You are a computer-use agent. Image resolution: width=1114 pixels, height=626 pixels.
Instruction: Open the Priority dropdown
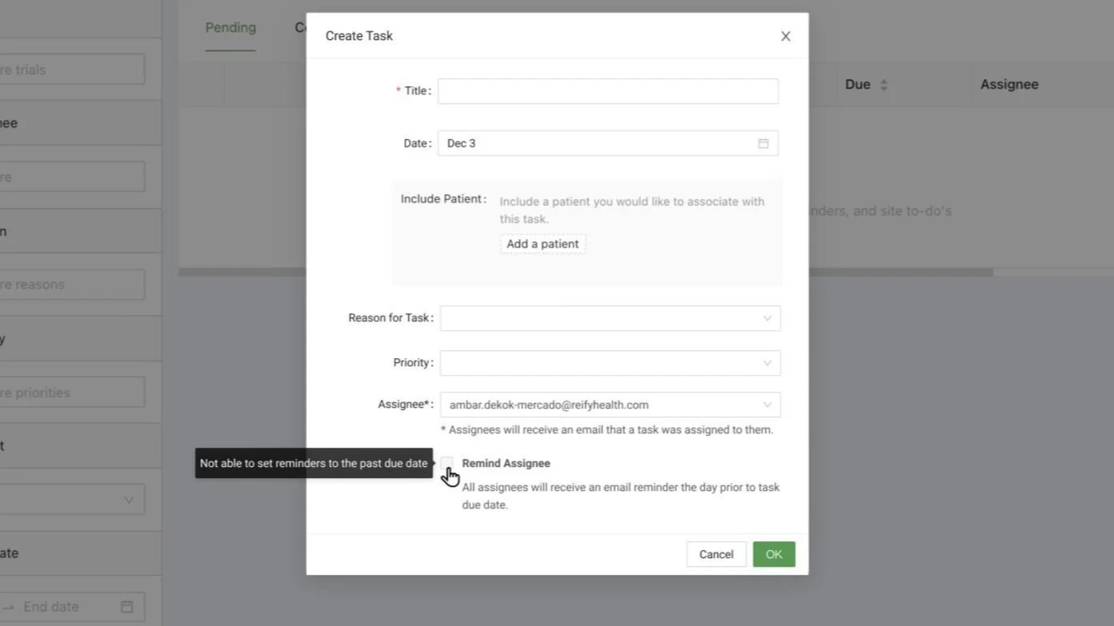(610, 363)
